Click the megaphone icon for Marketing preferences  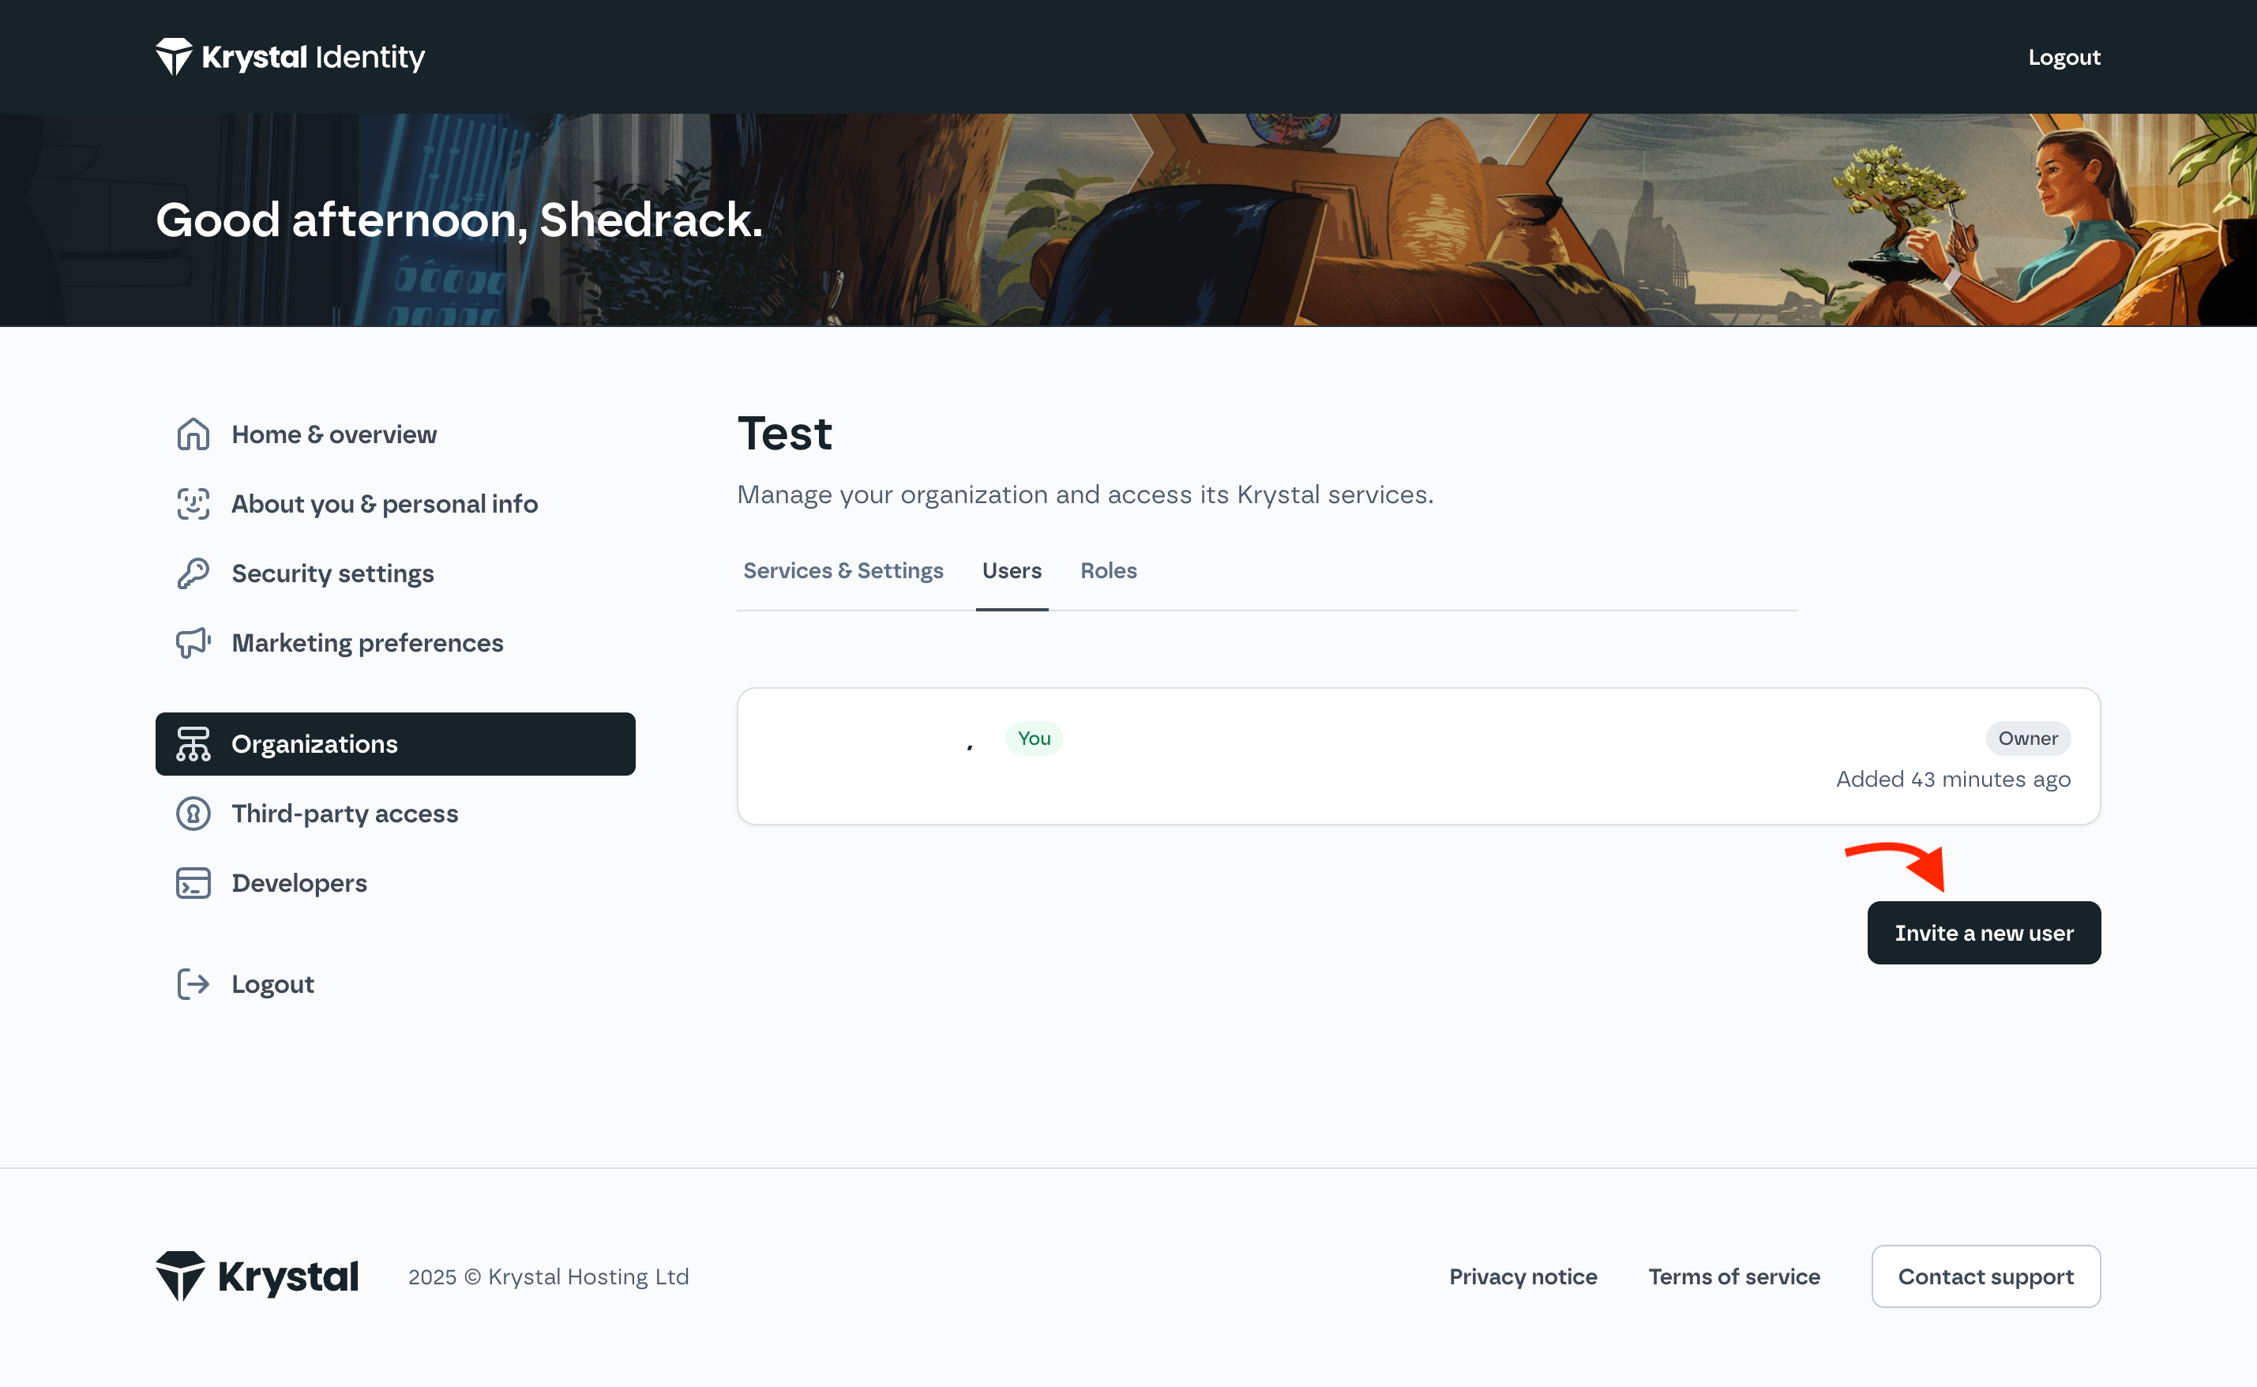[193, 643]
